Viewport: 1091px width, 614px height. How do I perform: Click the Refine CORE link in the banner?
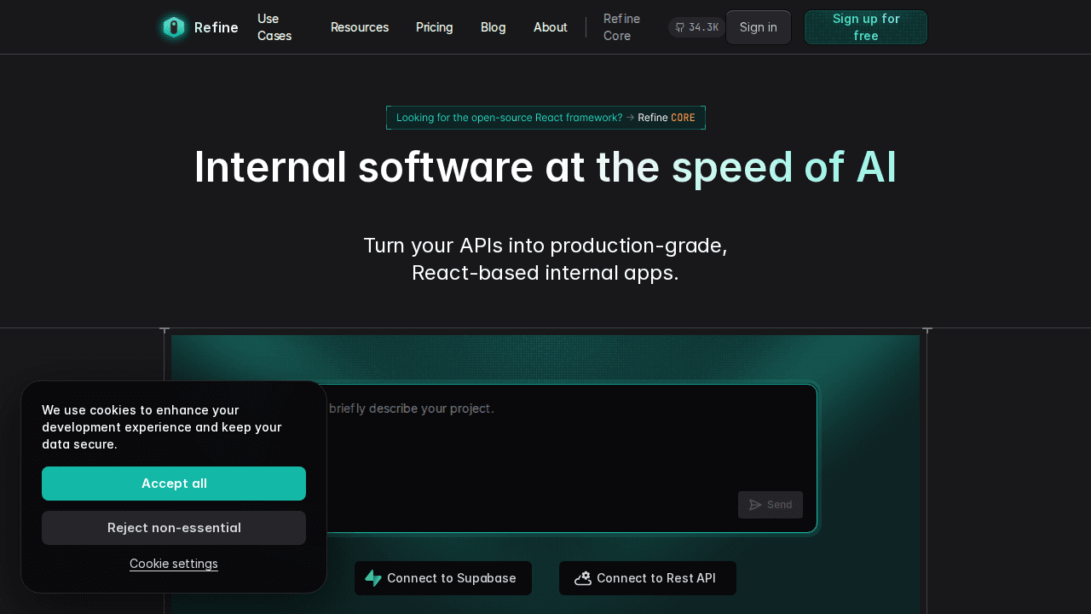pos(667,118)
